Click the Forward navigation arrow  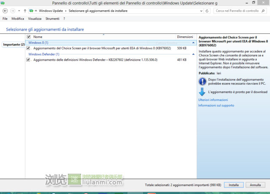[13, 11]
